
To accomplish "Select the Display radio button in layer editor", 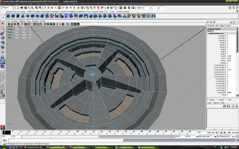I will (x=208, y=100).
